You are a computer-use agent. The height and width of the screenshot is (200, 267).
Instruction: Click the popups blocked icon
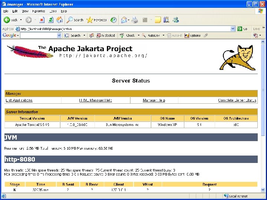pyautogui.click(x=106, y=36)
